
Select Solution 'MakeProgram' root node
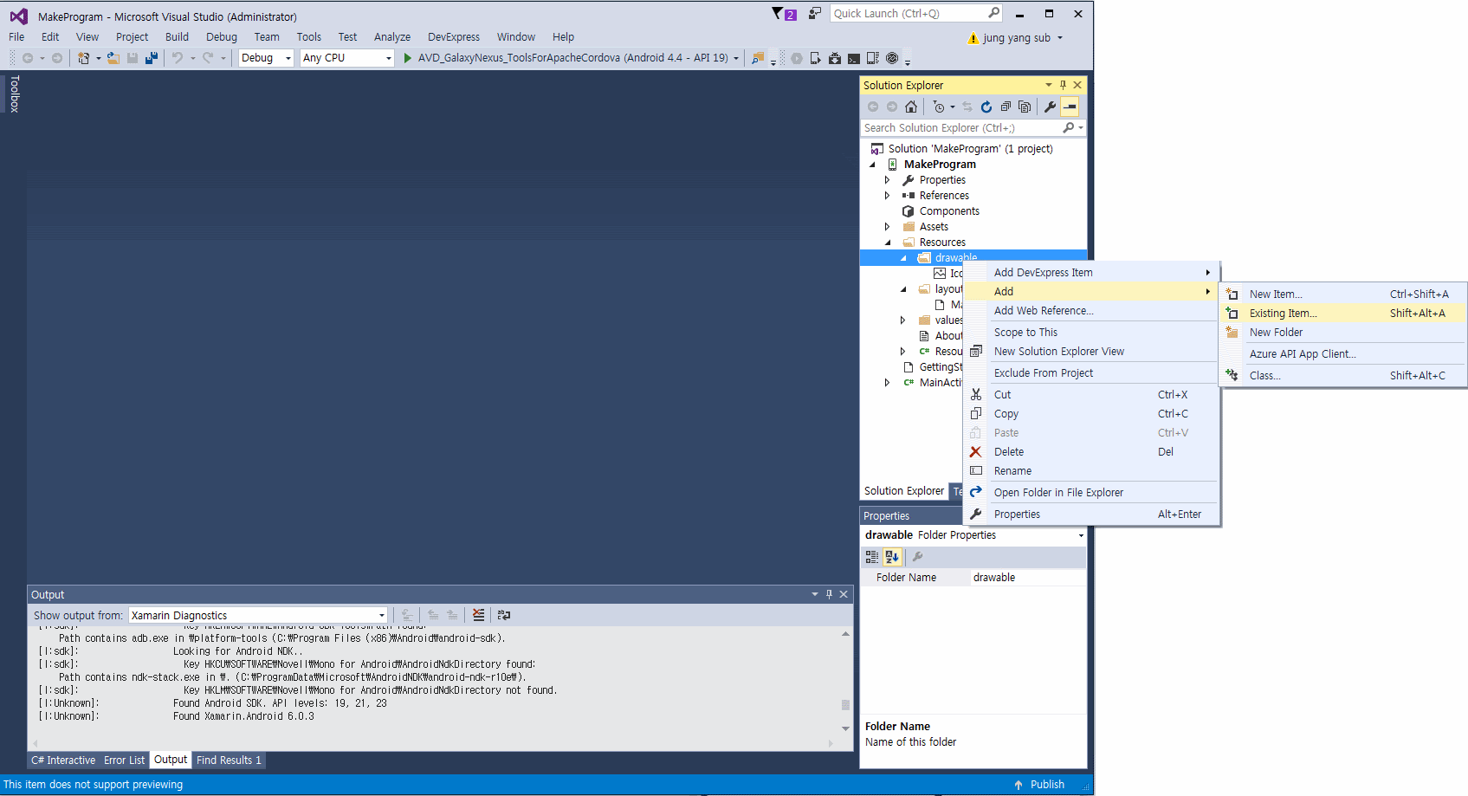pos(970,149)
